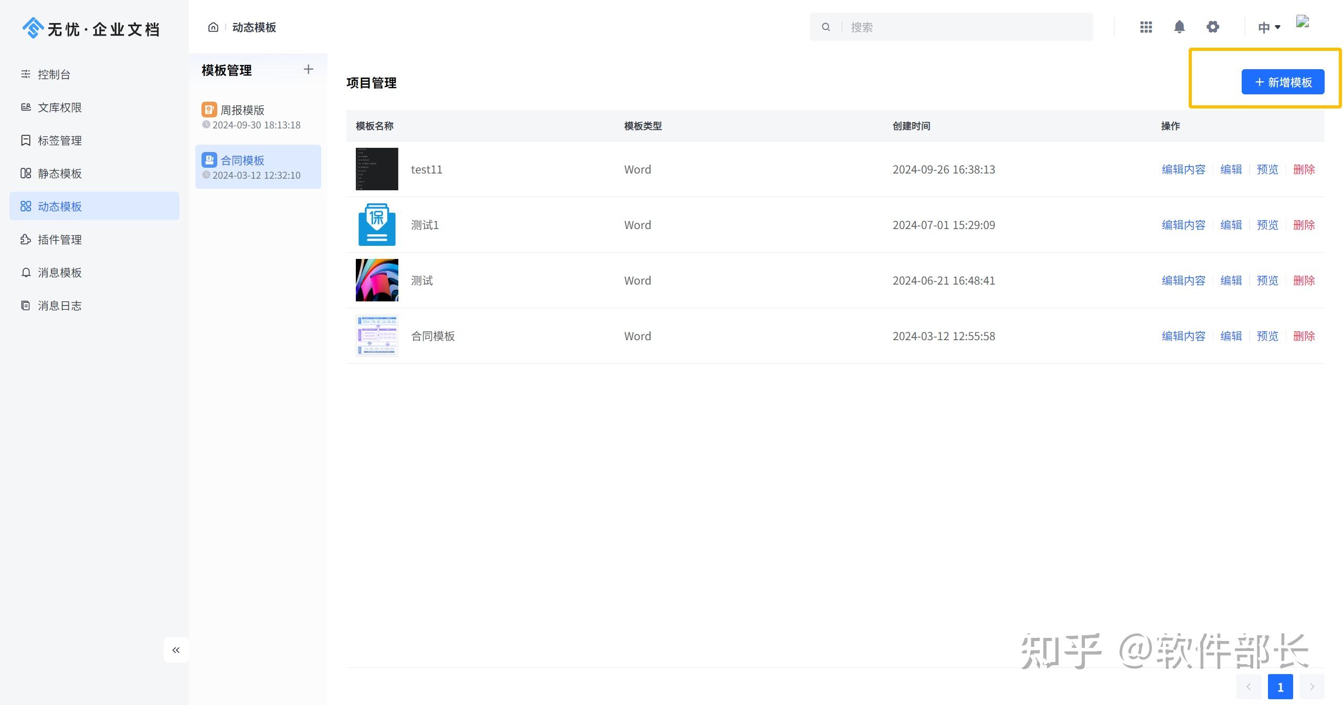Delete the 合同模板 row
This screenshot has height=705, width=1343.
[x=1304, y=336]
